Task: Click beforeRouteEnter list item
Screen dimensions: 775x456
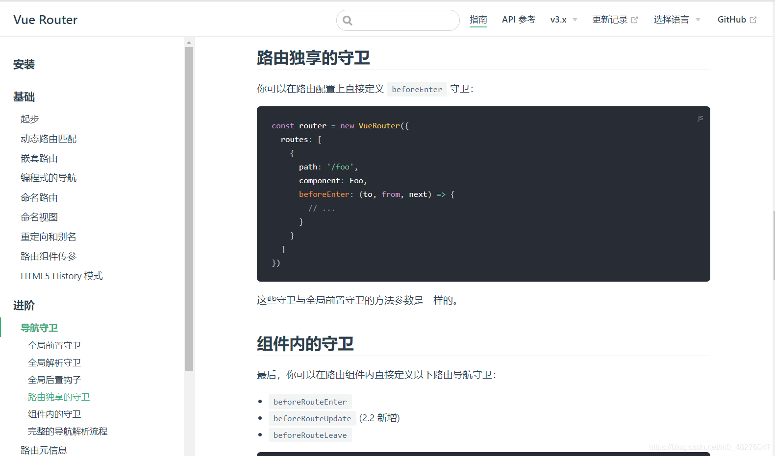Action: coord(310,402)
